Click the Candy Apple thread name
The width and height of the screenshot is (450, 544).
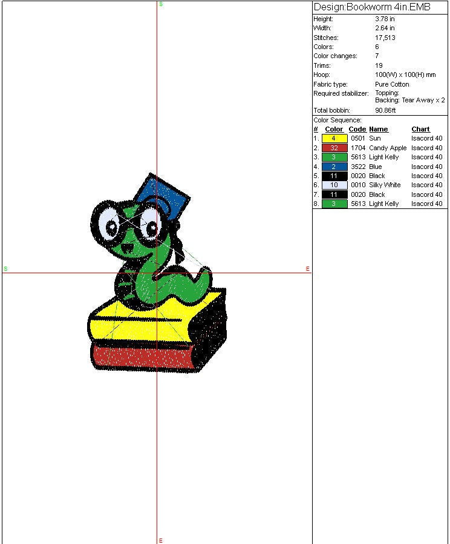tap(388, 148)
